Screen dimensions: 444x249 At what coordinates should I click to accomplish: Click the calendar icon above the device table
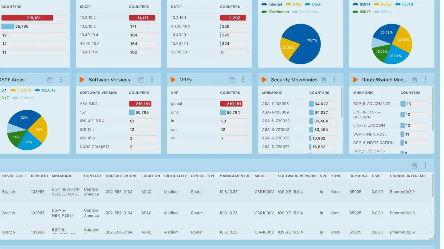[414, 165]
